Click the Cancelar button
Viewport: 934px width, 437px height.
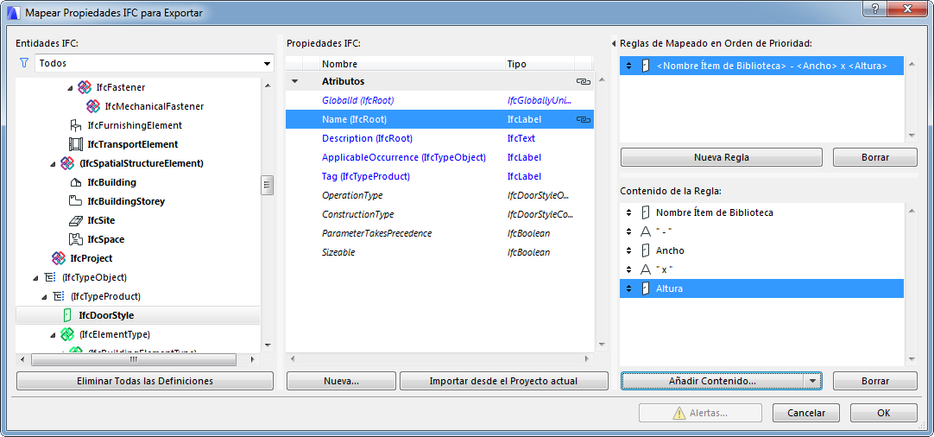[x=806, y=413]
